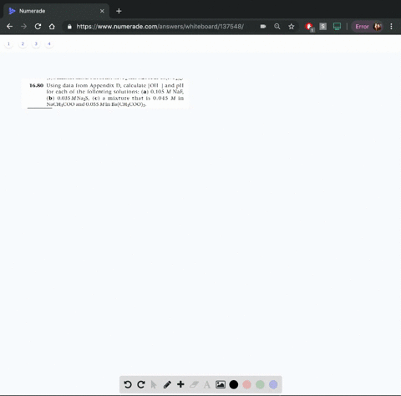Choose the plus add tool
Screen dimensions: 401x396
(180, 384)
